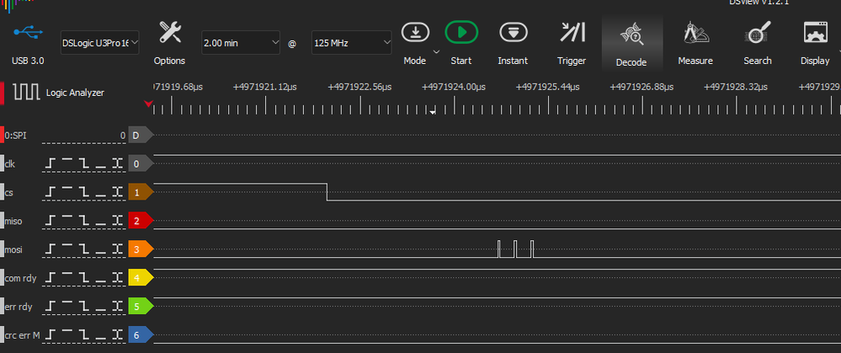Click the Mode download icon
Viewport: 841px width, 353px height.
(416, 33)
